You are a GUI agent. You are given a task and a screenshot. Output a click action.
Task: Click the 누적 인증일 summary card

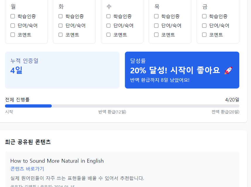tap(62, 70)
